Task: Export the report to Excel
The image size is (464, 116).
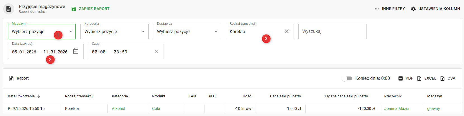Action: 427,78
